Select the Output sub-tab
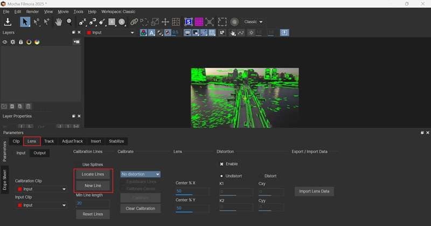Viewport: 431px width, 226px height. (x=39, y=153)
